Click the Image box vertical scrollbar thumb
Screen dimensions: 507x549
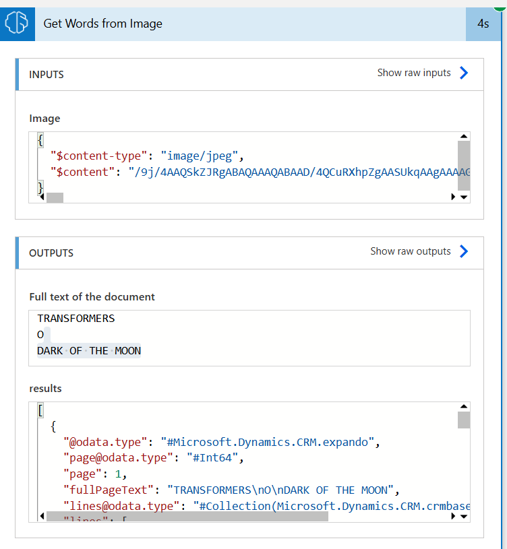click(x=464, y=166)
